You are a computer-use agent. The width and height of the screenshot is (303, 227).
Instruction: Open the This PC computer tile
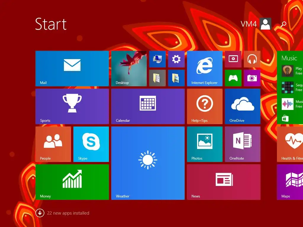(x=157, y=59)
